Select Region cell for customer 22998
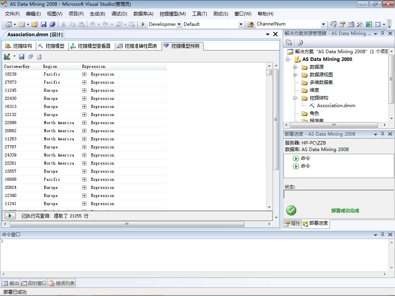The width and height of the screenshot is (395, 296). point(61,123)
